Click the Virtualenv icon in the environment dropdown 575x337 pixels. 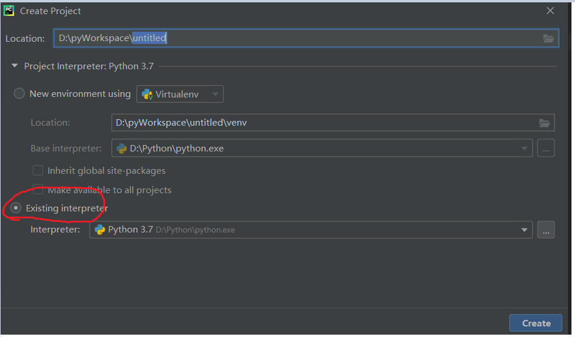147,95
